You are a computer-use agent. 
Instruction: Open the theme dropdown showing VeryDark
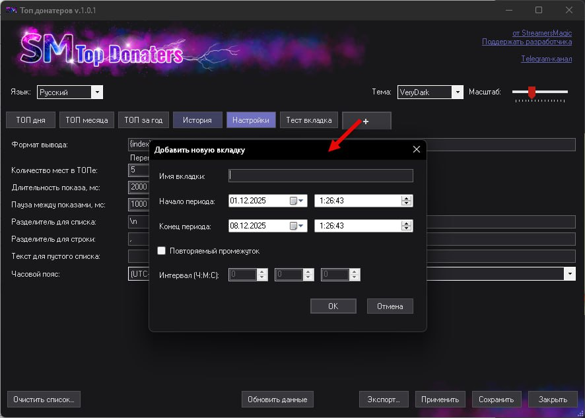pos(457,92)
